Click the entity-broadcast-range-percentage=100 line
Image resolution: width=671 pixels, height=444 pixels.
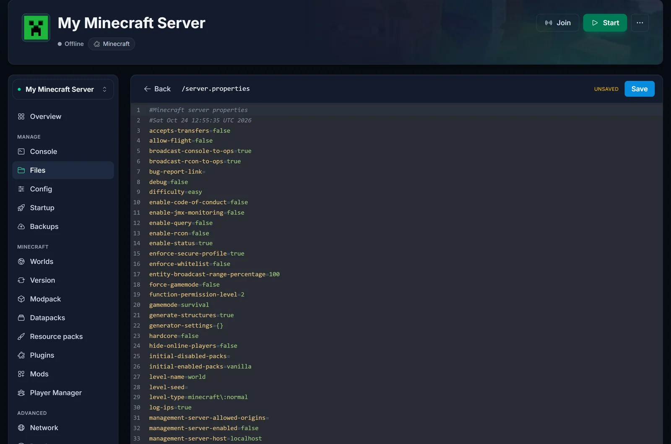coord(214,274)
